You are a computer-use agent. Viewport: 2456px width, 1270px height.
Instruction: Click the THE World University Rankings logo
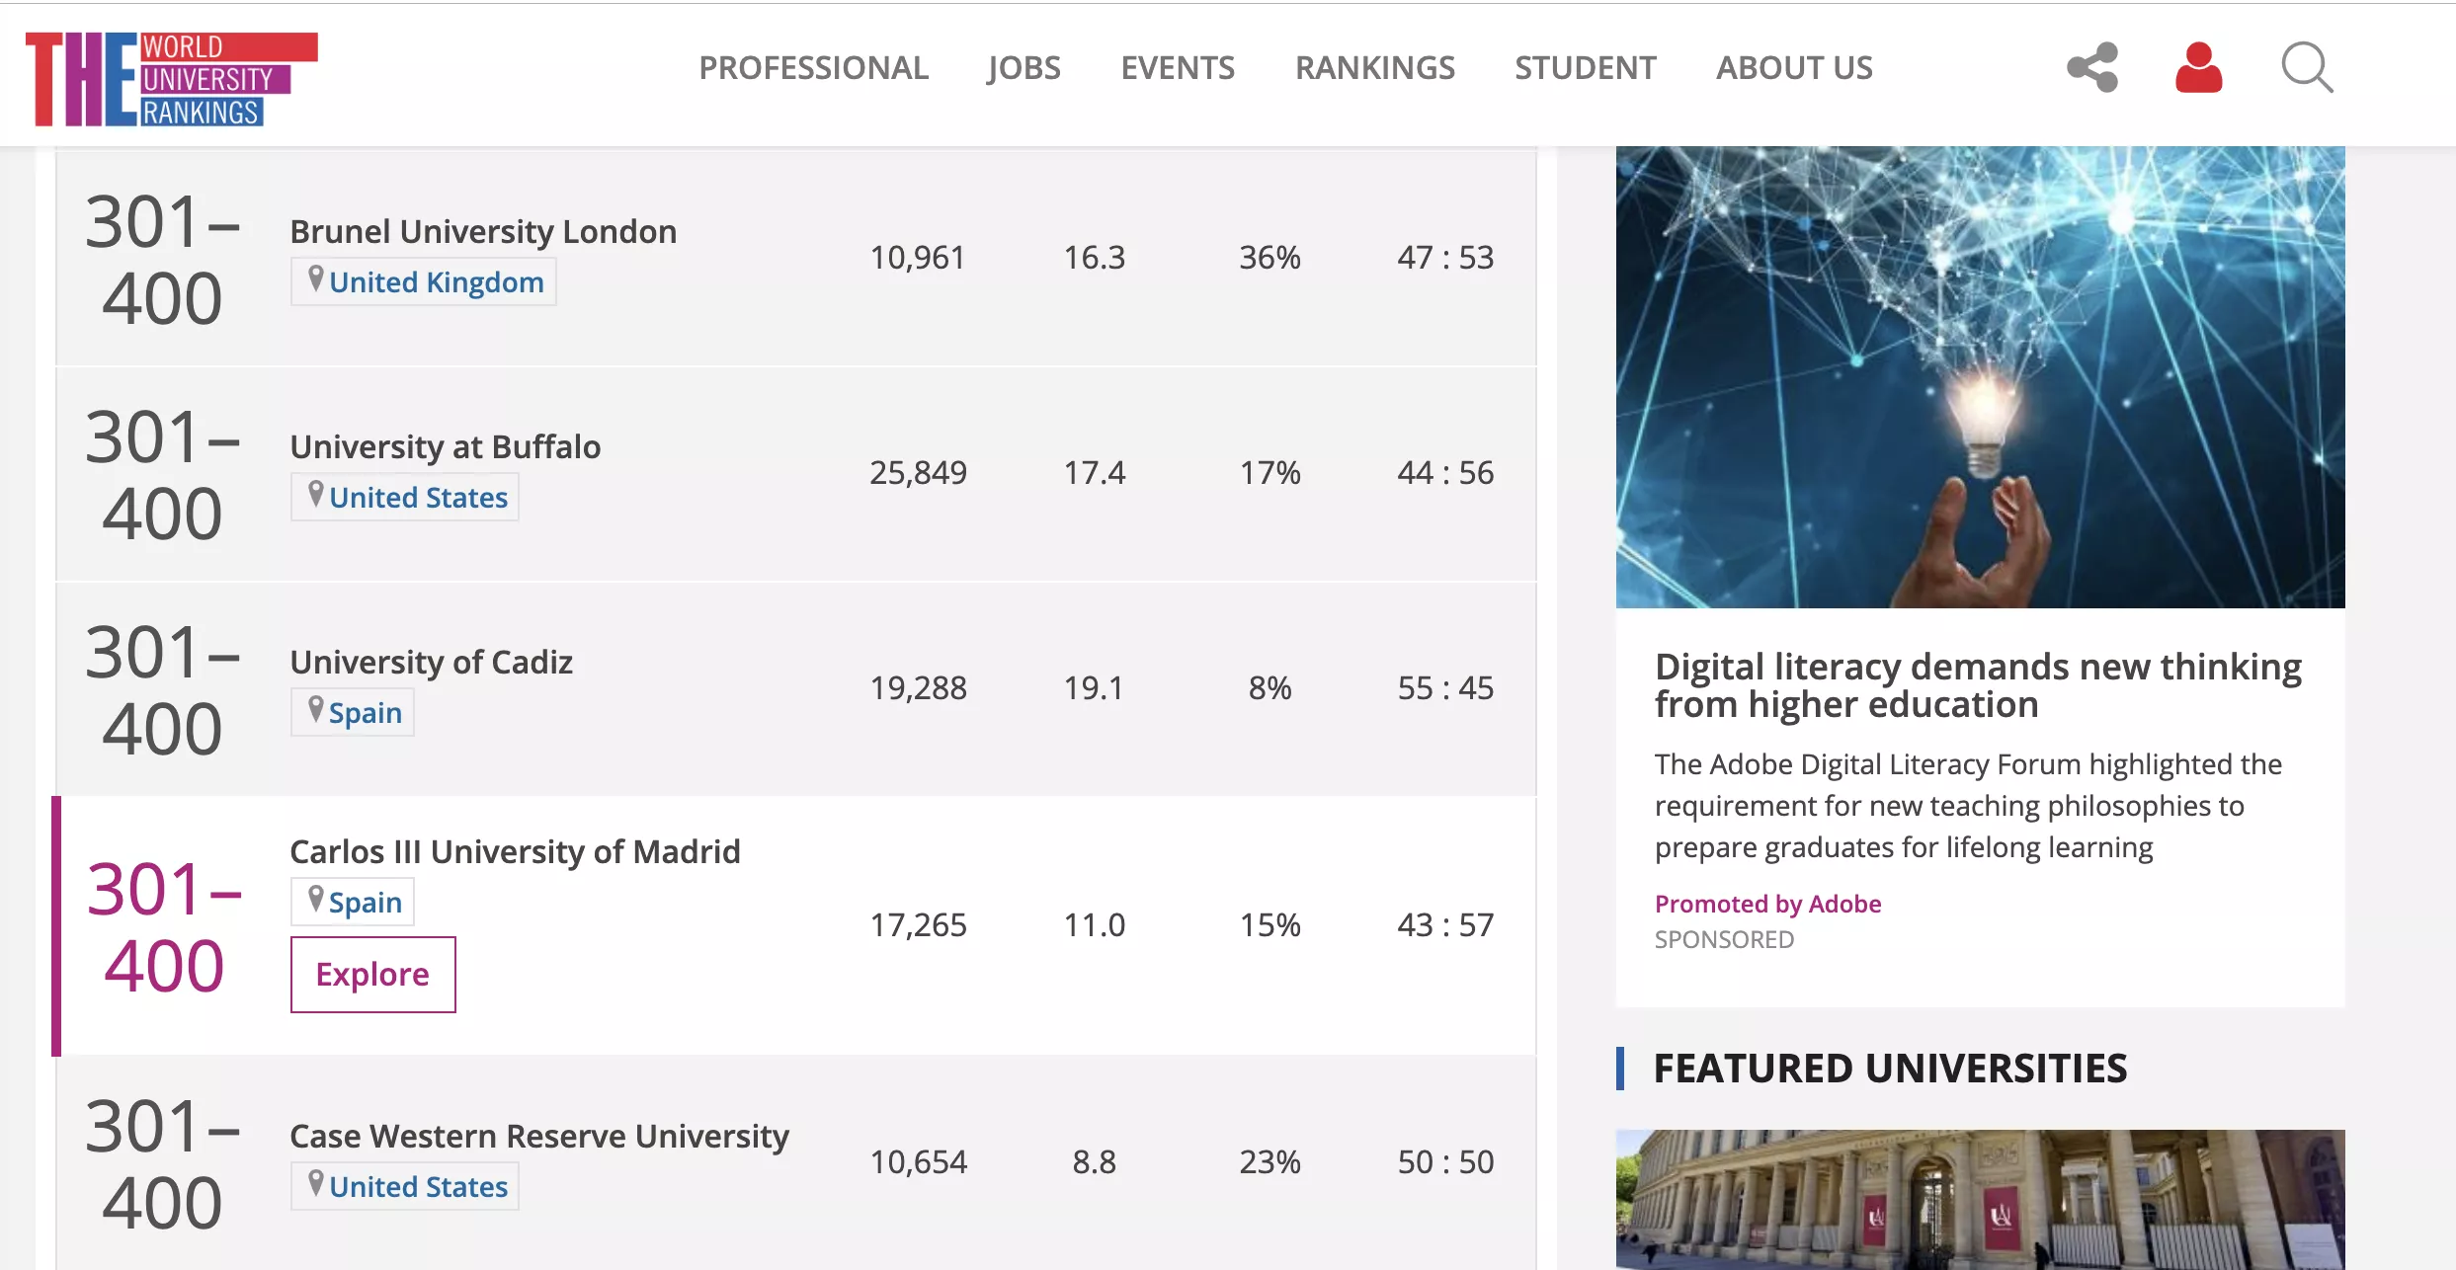point(172,79)
